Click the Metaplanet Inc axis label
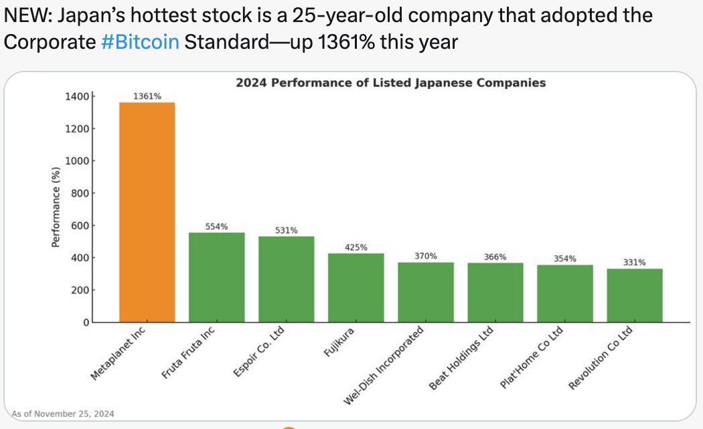The image size is (703, 429). pyautogui.click(x=118, y=353)
